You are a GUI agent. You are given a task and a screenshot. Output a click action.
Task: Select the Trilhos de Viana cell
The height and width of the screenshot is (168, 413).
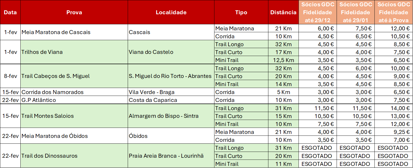[42, 52]
